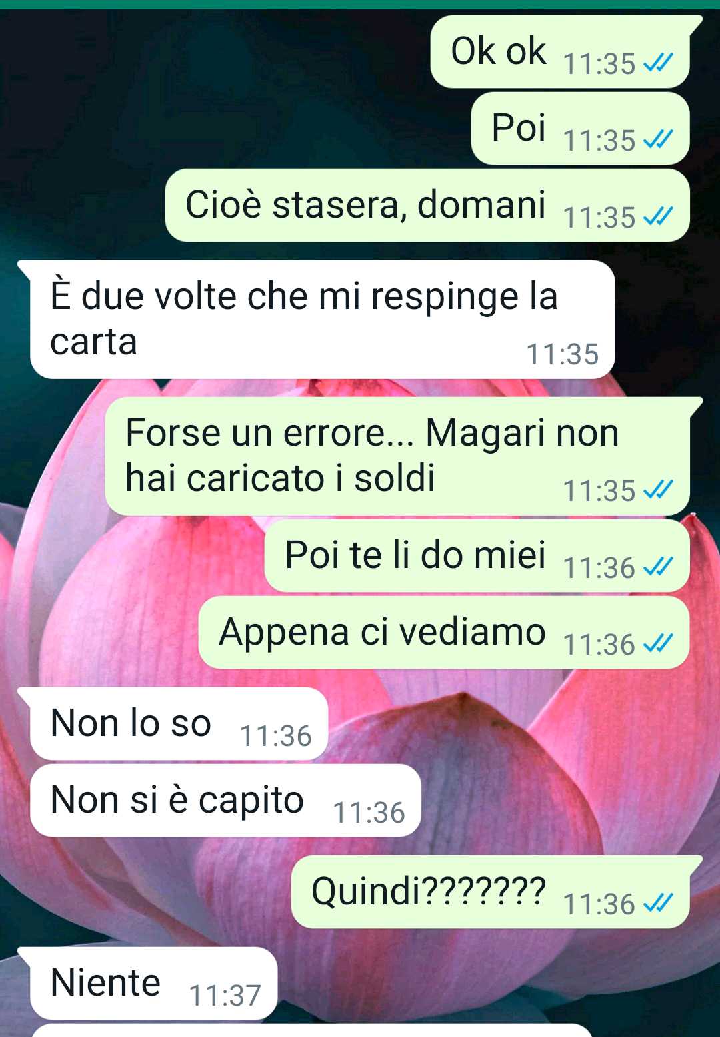This screenshot has height=1037, width=720.
Task: Click the double ticks on 'Appena ci vediamo'
Action: (x=659, y=644)
